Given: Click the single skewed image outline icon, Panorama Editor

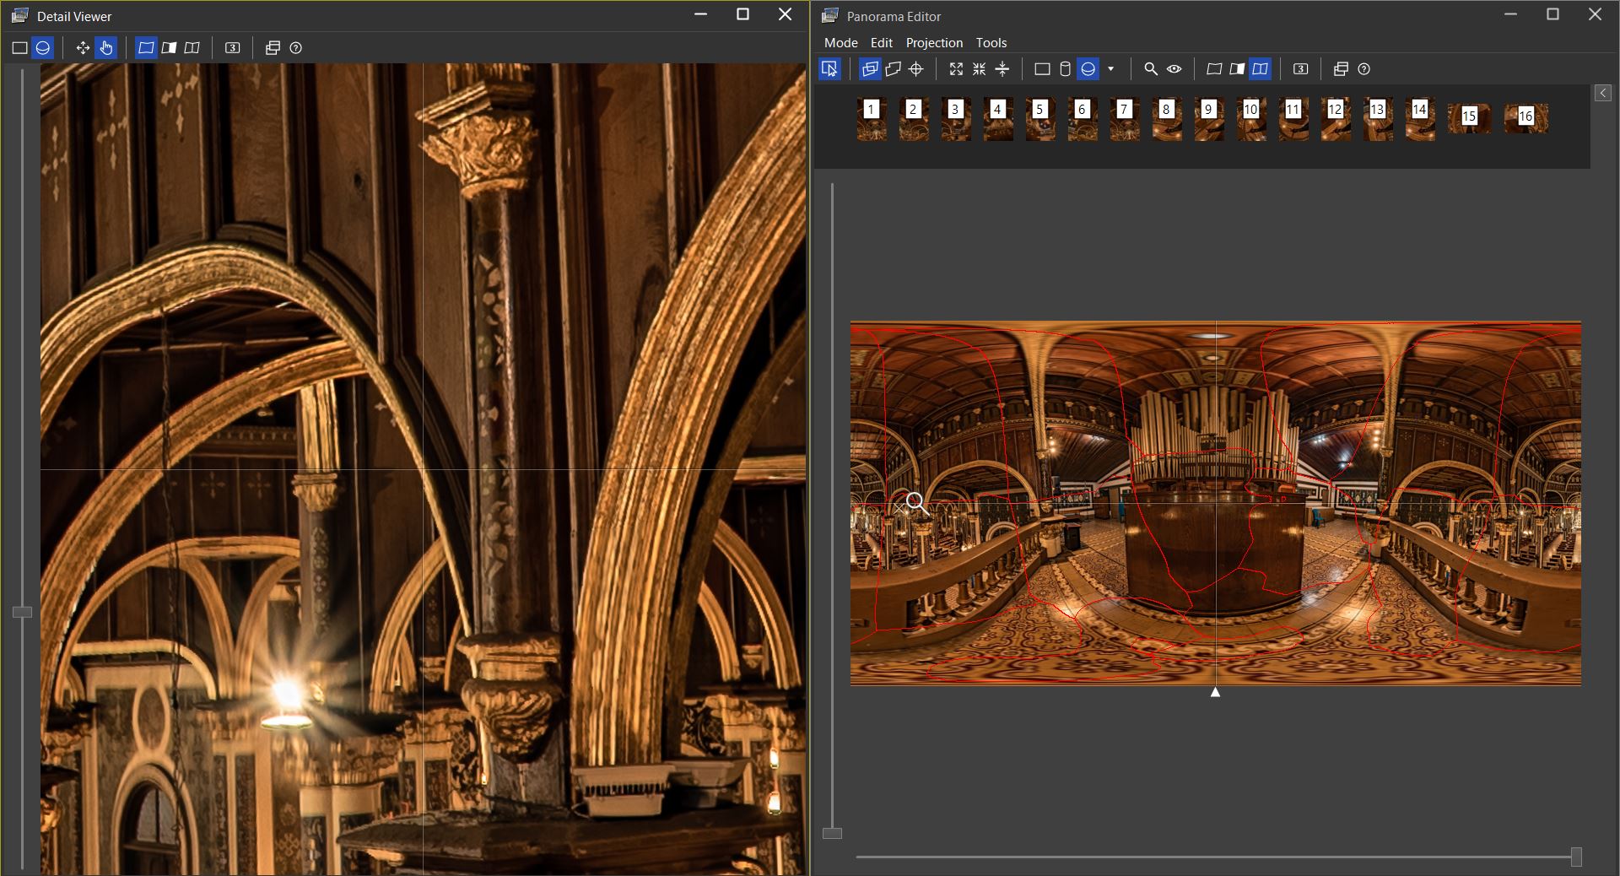Looking at the screenshot, I should pos(893,69).
